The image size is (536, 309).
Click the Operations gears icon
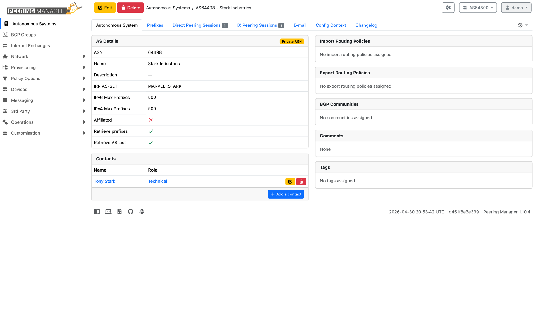(5, 122)
